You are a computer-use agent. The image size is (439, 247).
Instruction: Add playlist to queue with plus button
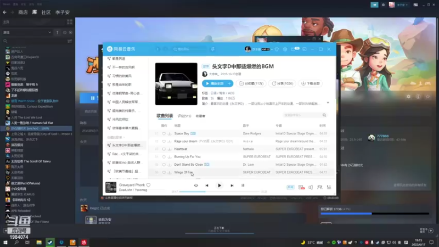(229, 83)
